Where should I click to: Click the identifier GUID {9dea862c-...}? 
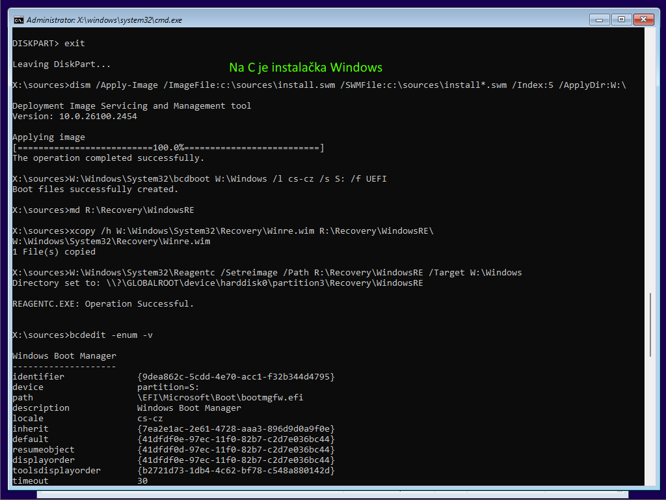[x=236, y=377]
